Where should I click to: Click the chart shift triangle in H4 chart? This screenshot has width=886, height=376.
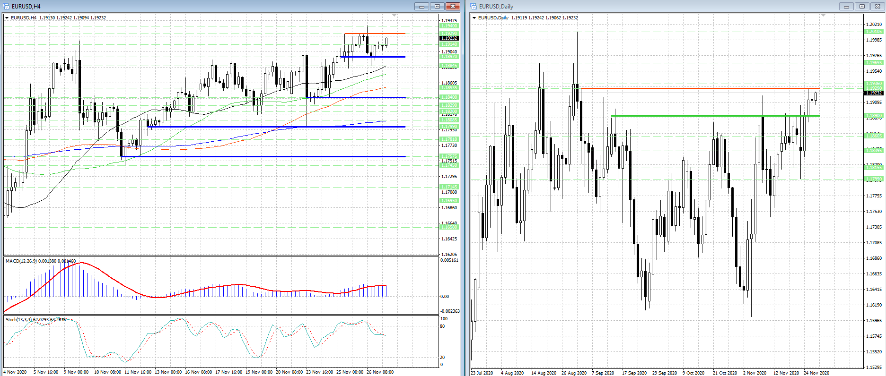(x=395, y=16)
